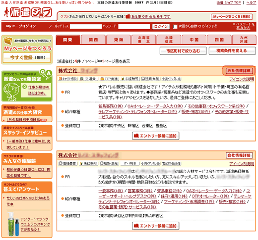Click TTP実施 icon badge in first company
The image size is (258, 240).
tap(109, 79)
